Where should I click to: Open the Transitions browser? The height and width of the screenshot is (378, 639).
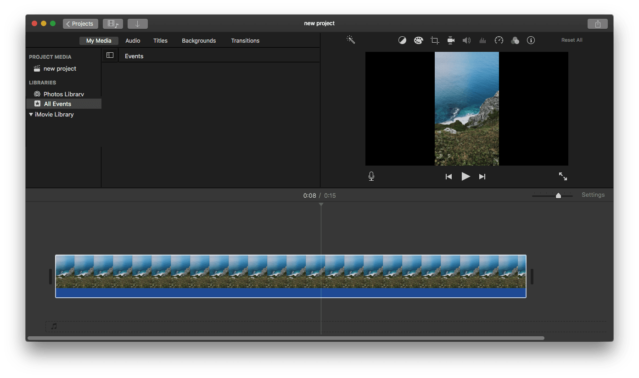point(245,40)
